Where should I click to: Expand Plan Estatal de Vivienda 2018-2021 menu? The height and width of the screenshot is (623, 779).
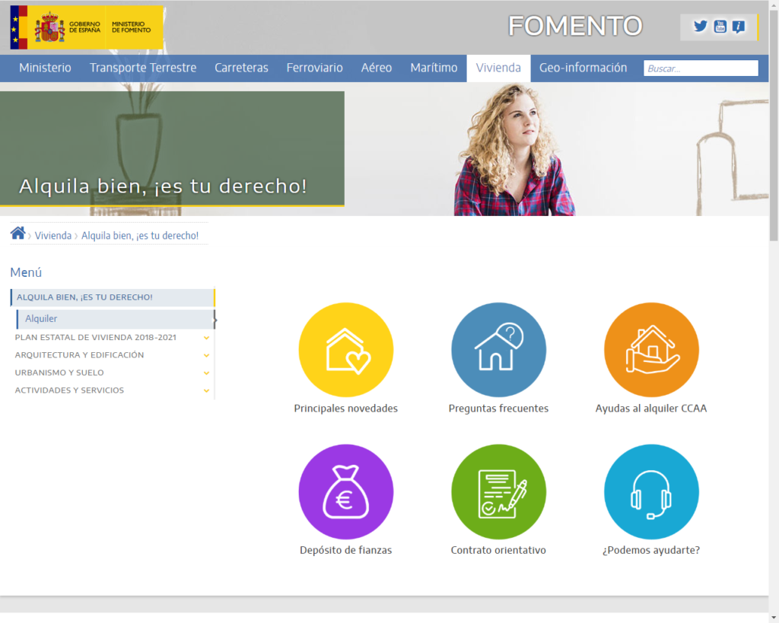206,337
